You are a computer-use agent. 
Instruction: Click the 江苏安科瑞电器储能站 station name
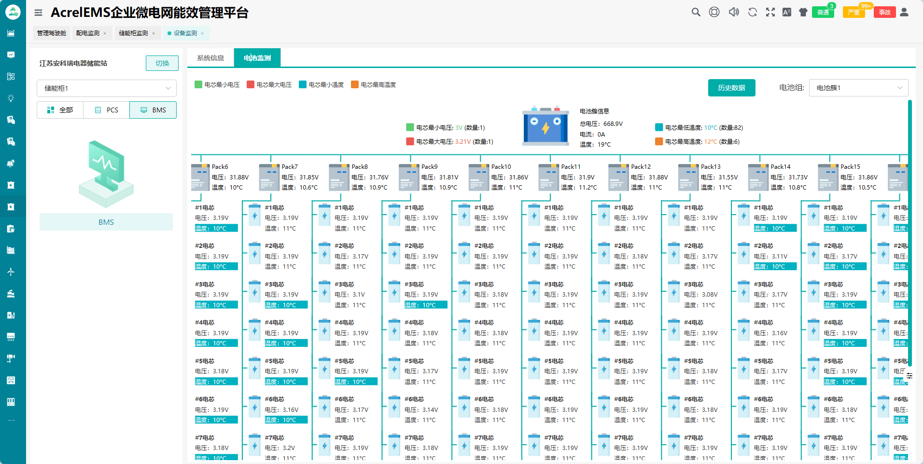coord(73,63)
